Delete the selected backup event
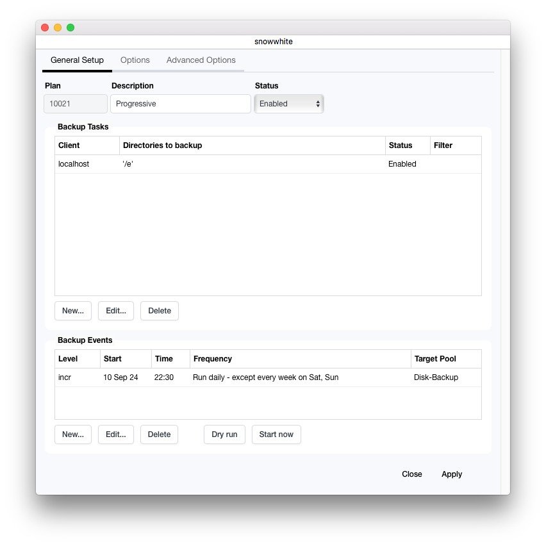 [159, 434]
